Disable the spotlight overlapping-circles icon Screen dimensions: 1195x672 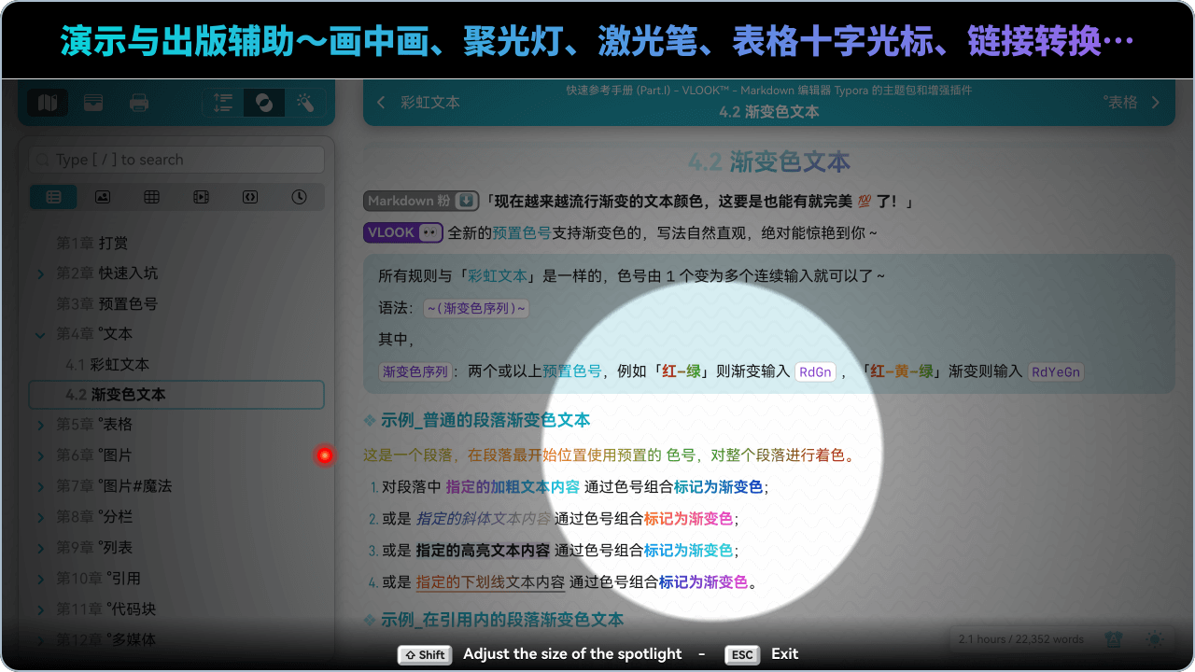click(x=264, y=103)
